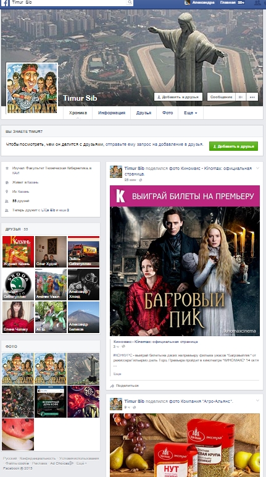
Task: Click Поделиться on Kinomax post
Action: (x=127, y=386)
